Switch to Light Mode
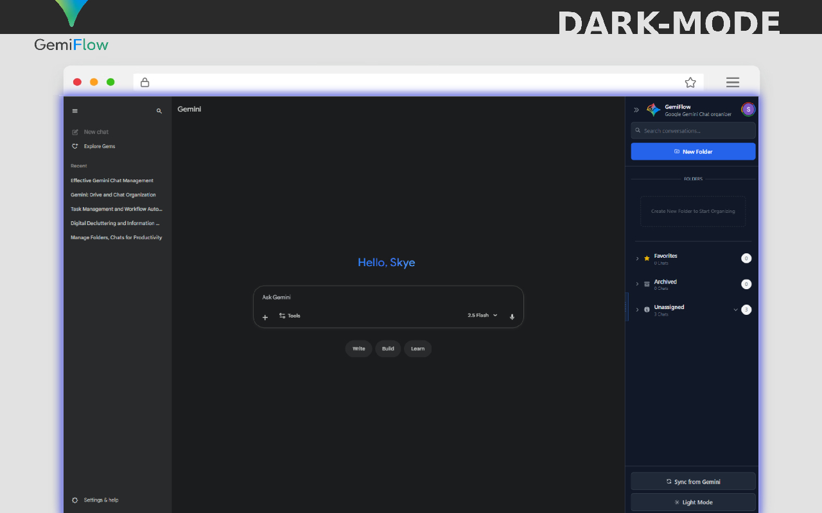 tap(694, 502)
